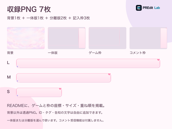This screenshot has width=172, height=129.
Task: Select the コメント枠 frame thumbnail
Action: click(148, 38)
